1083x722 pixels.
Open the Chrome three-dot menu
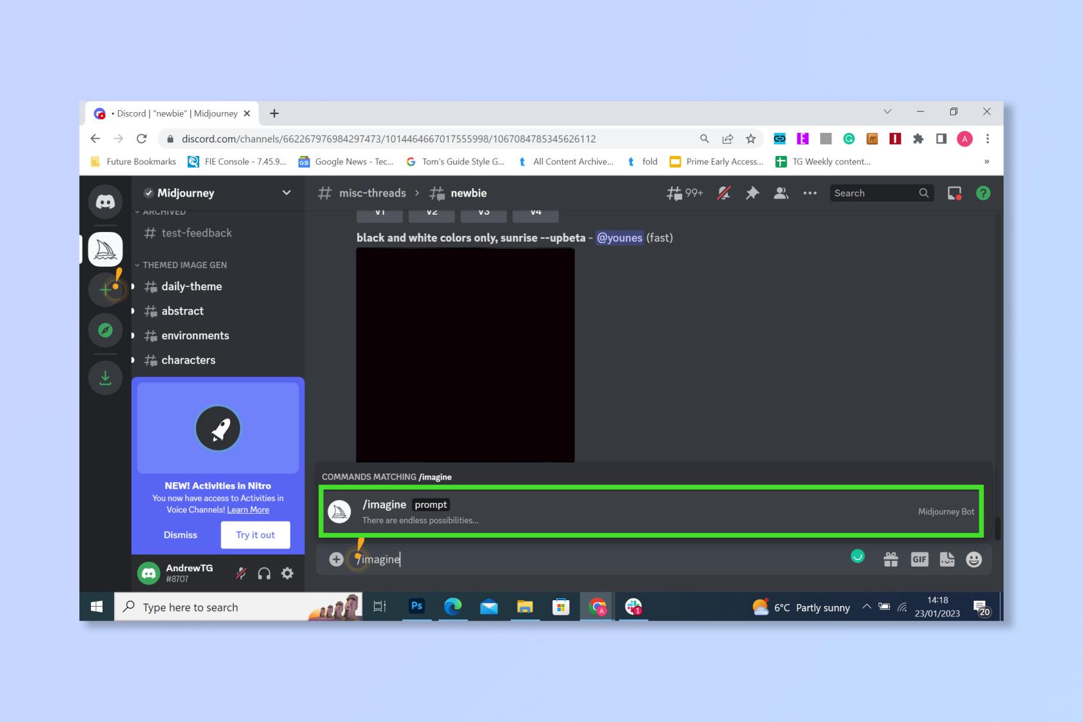[988, 139]
